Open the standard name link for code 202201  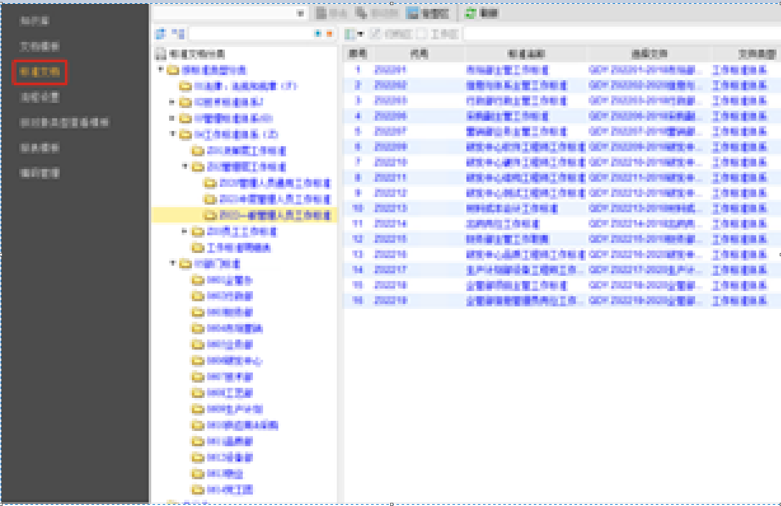pos(507,70)
